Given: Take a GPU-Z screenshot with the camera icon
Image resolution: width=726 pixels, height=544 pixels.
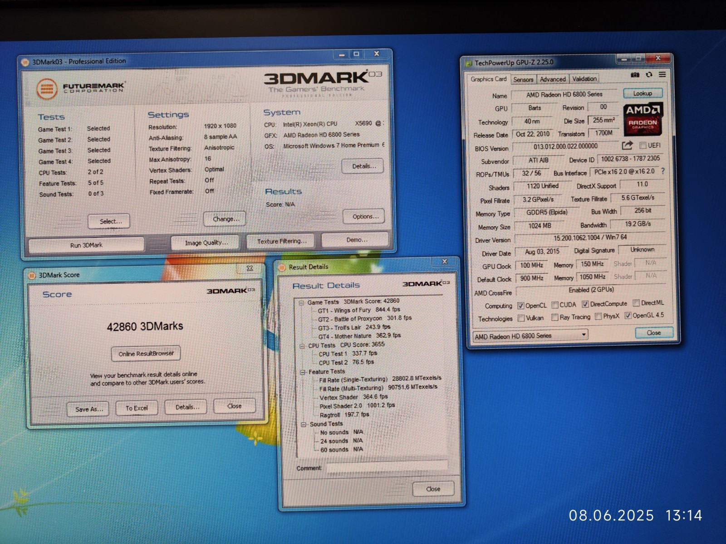Looking at the screenshot, I should [635, 75].
